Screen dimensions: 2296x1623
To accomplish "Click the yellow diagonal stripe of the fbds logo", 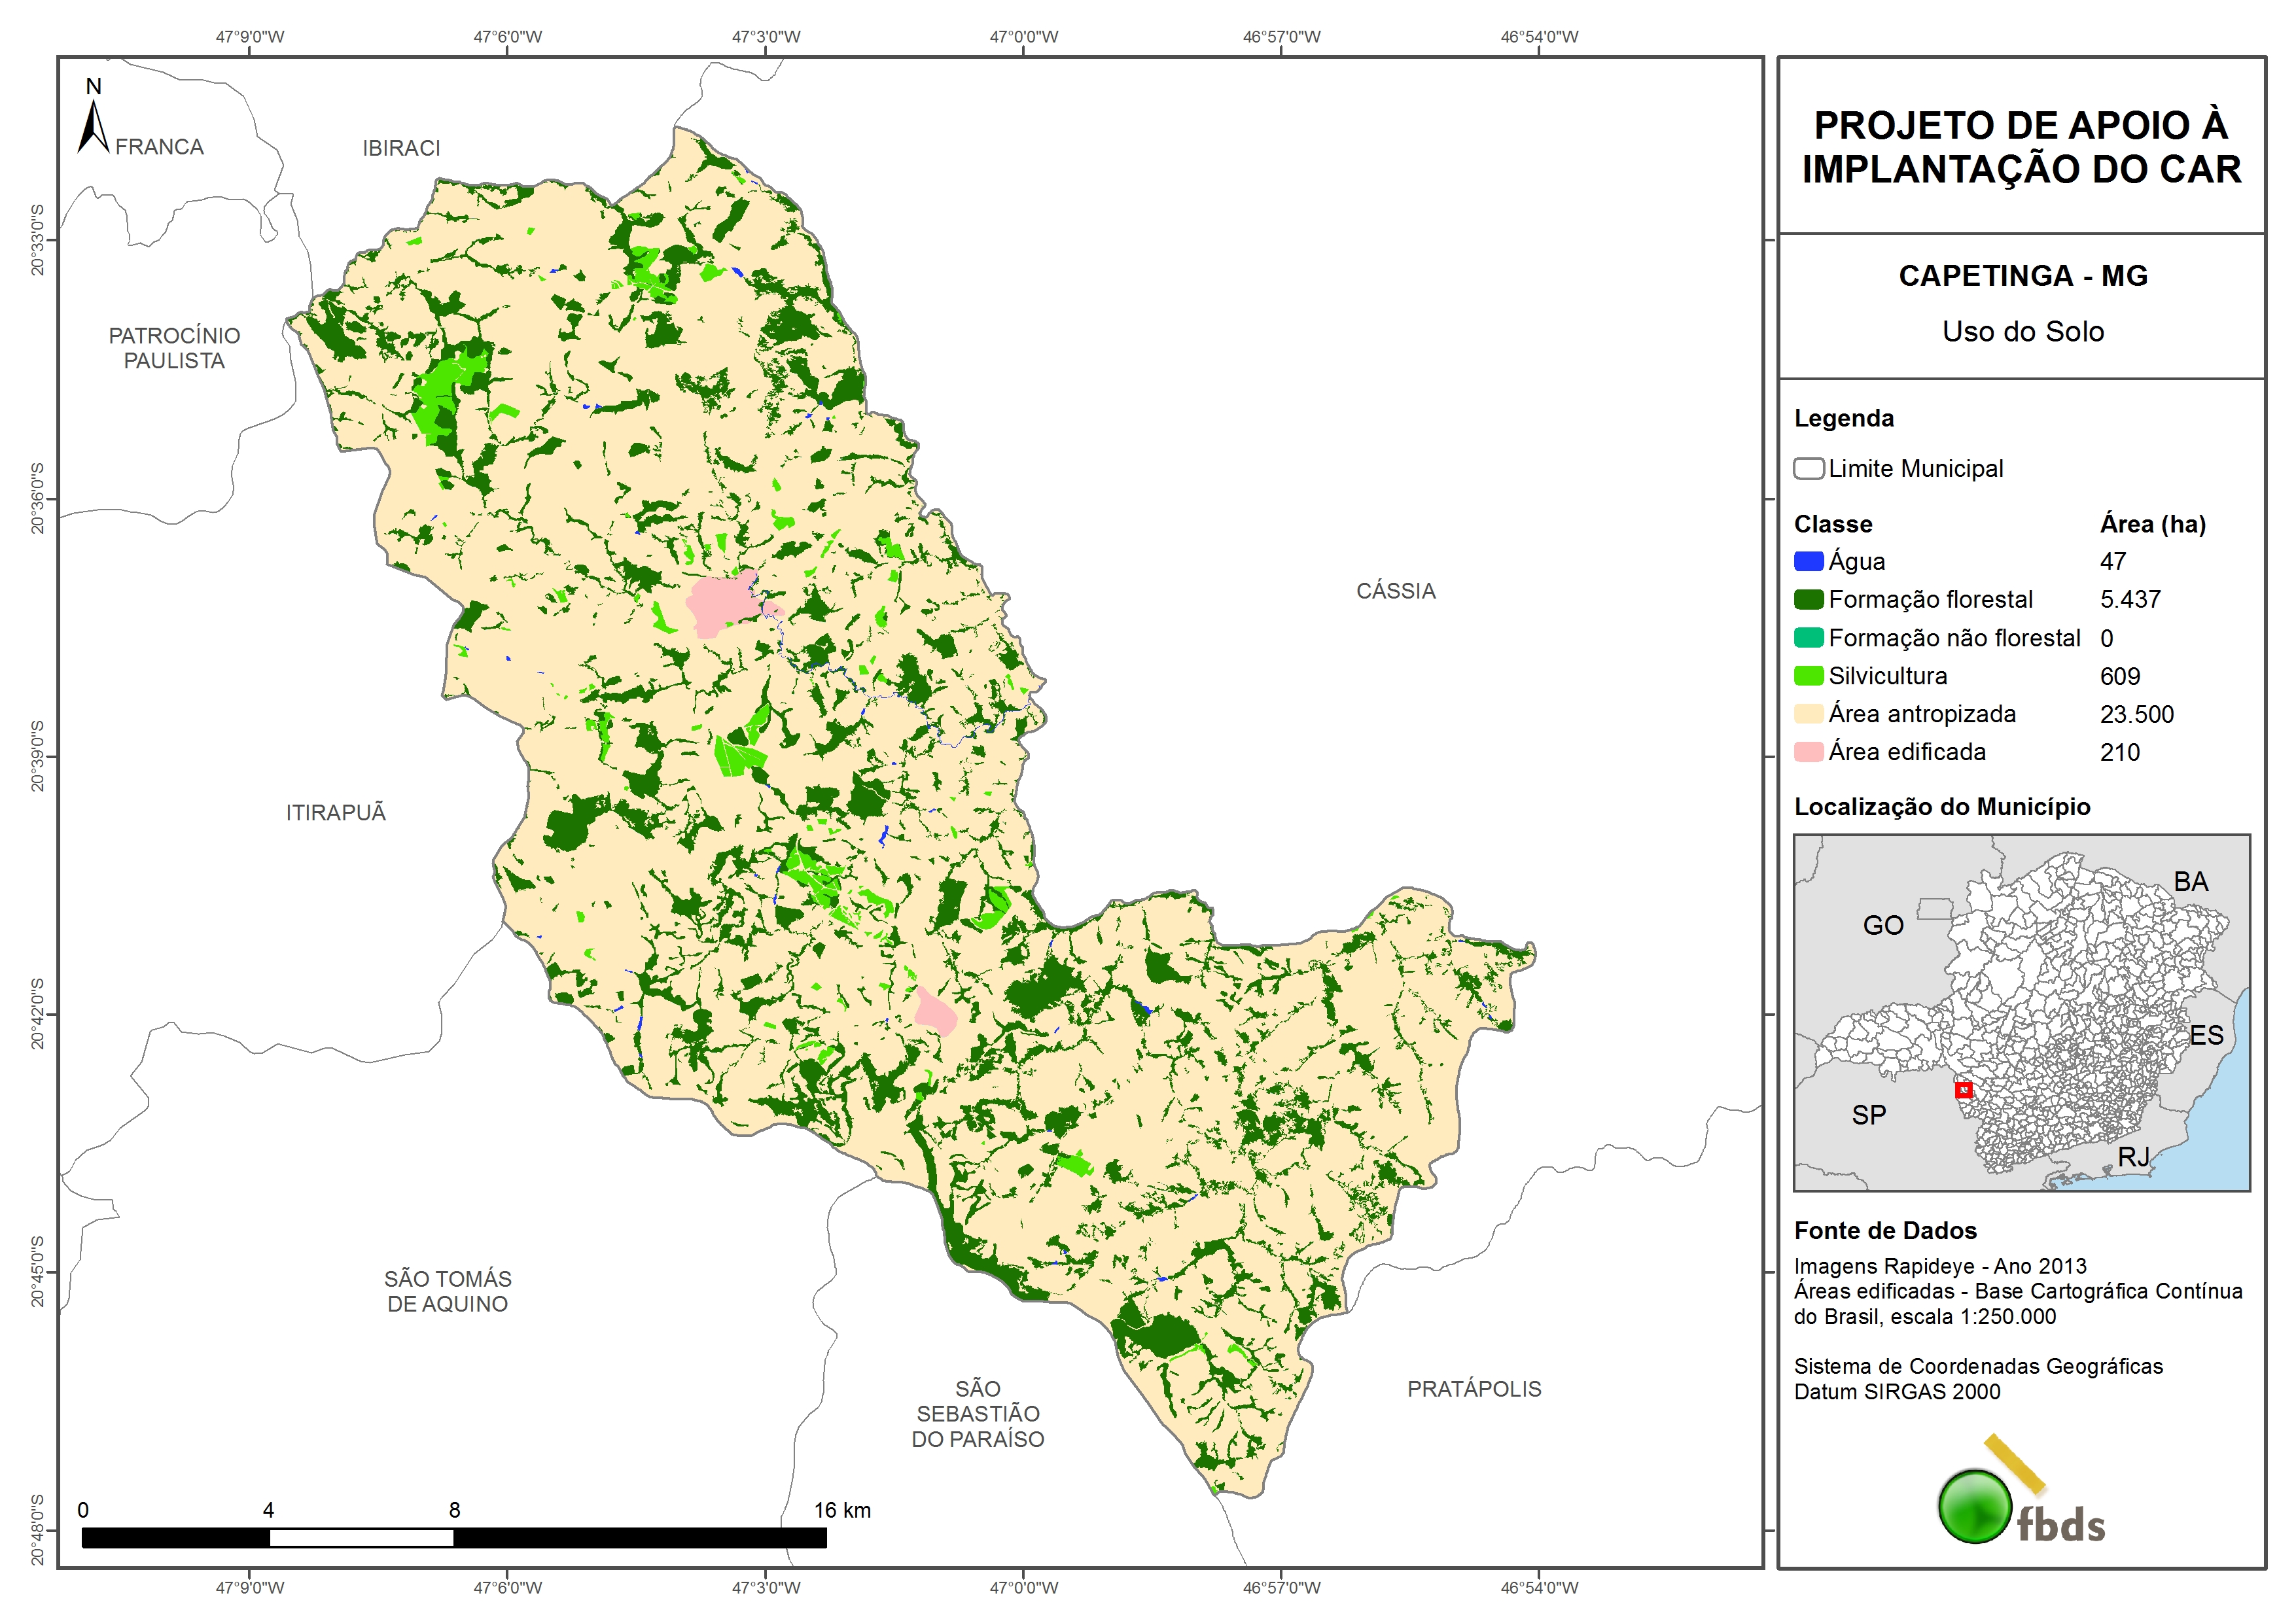I will pos(2014,1463).
